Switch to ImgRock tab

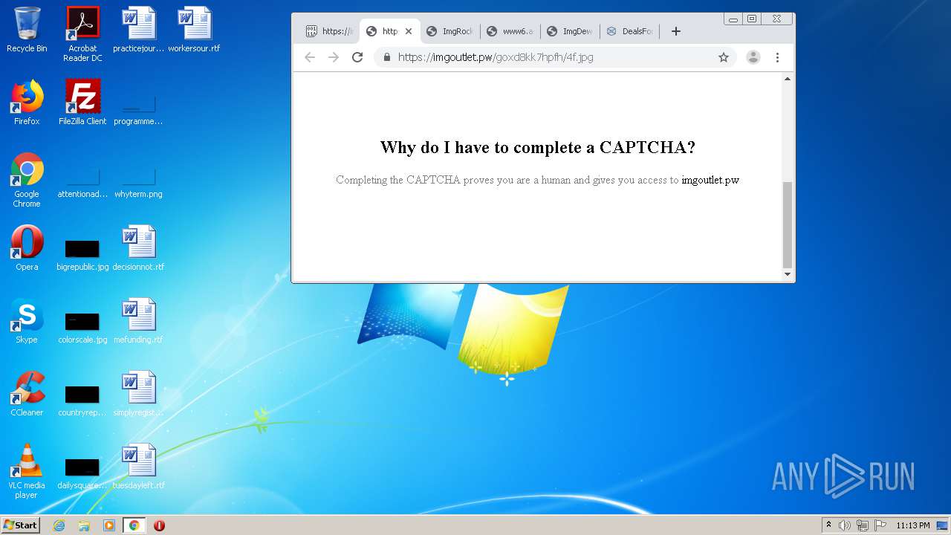tap(449, 31)
